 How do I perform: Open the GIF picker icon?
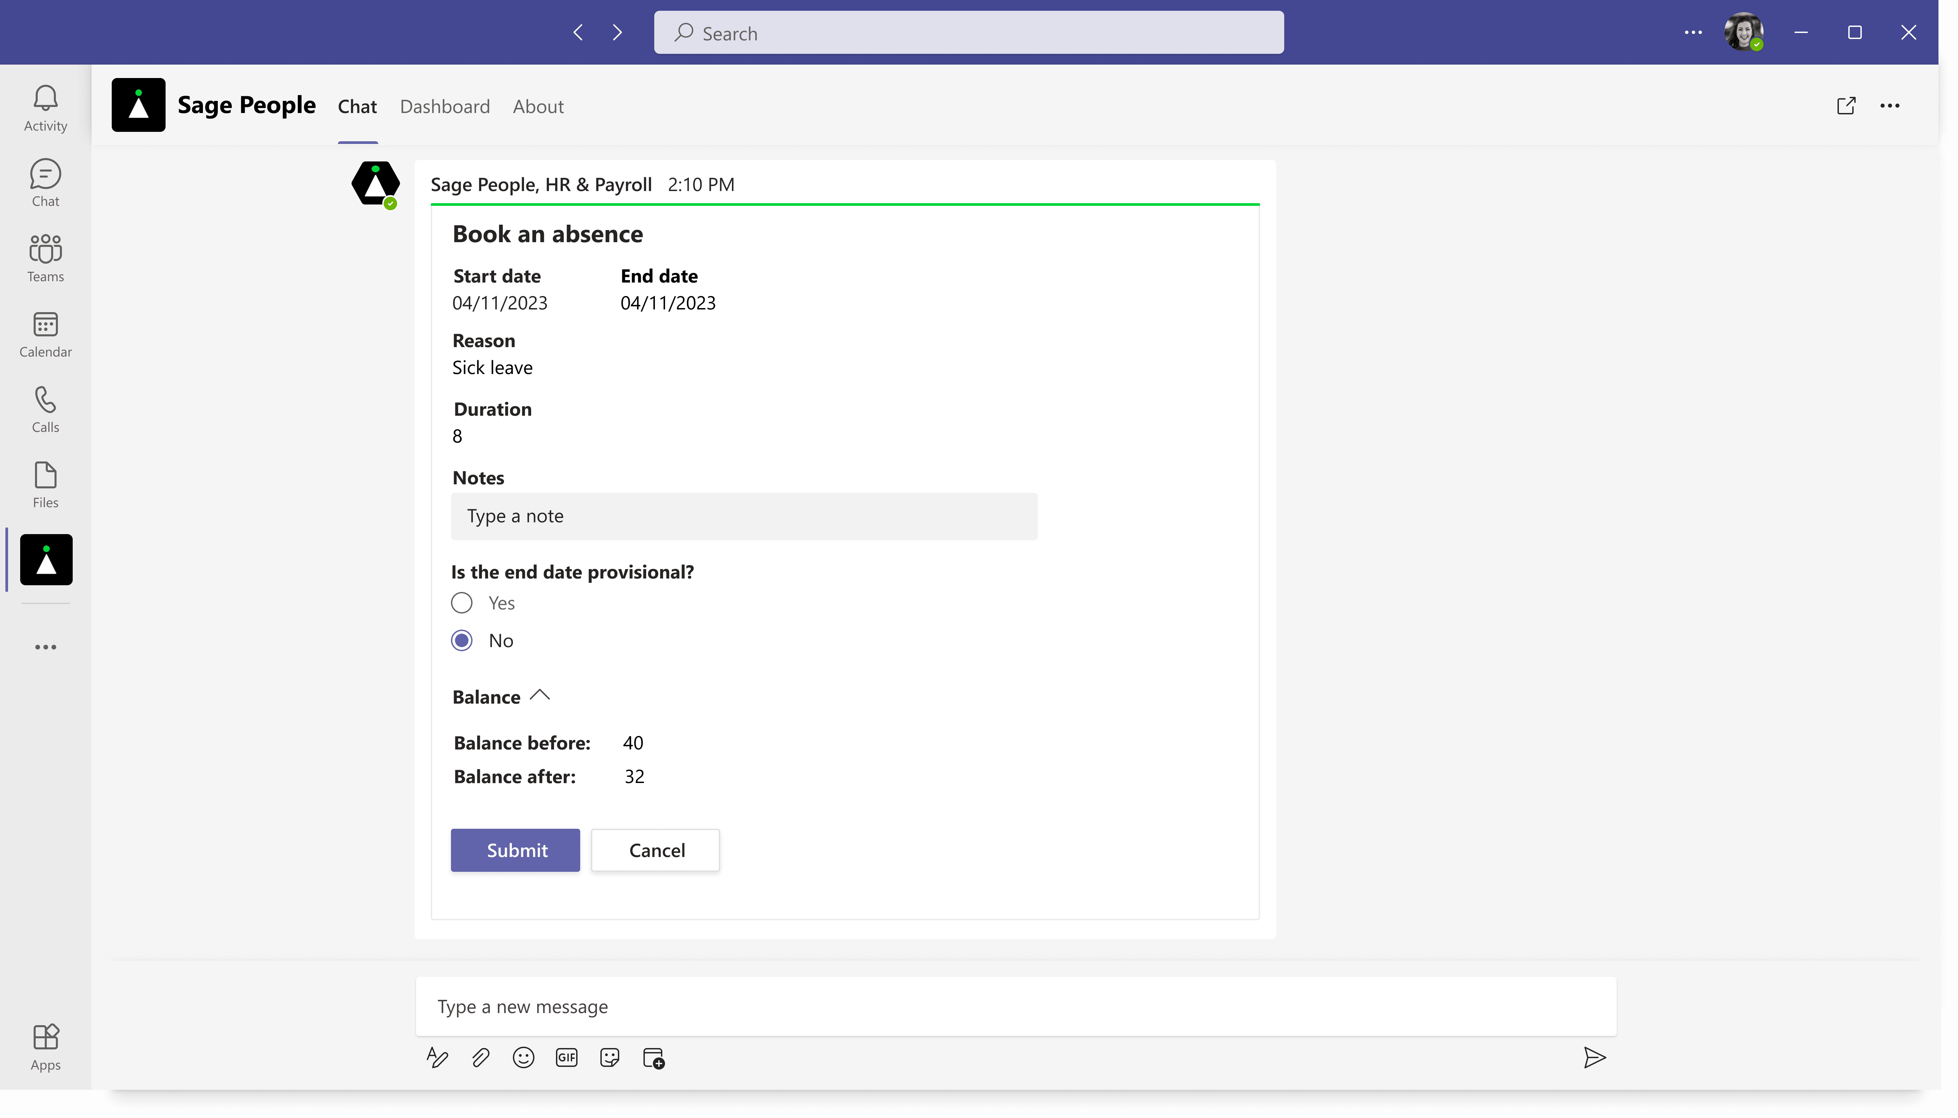tap(566, 1057)
